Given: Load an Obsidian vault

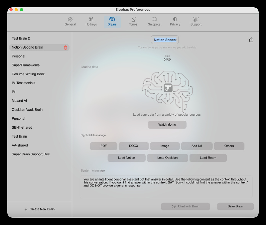Looking at the screenshot, I should point(167,158).
